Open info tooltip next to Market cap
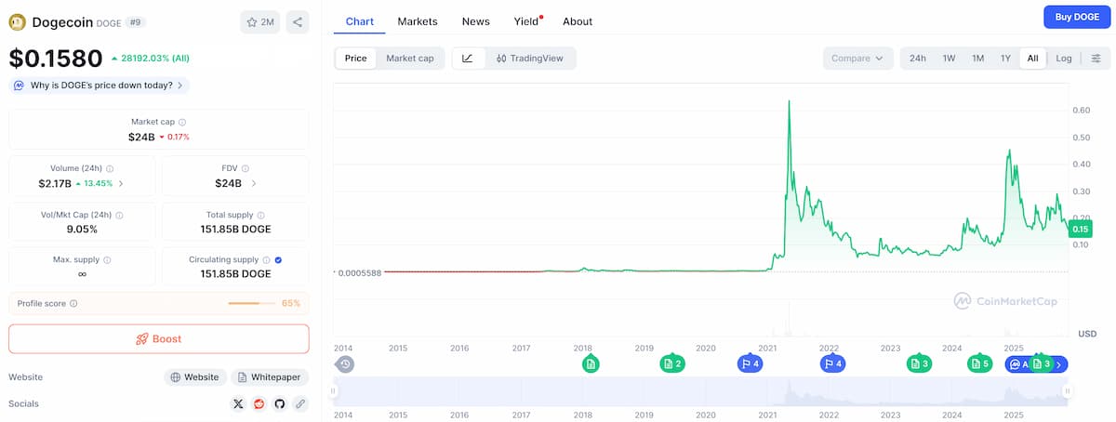1116x422 pixels. click(182, 122)
